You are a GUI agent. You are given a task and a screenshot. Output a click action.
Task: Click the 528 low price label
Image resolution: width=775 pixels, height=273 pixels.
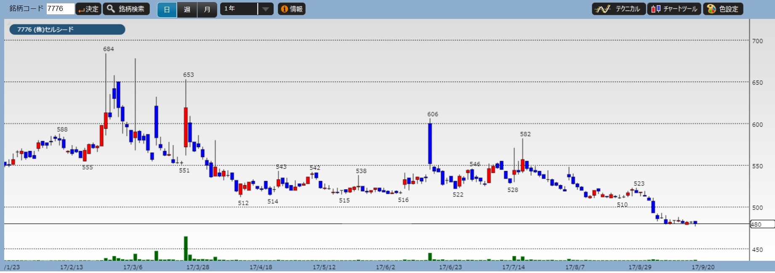[x=513, y=190]
